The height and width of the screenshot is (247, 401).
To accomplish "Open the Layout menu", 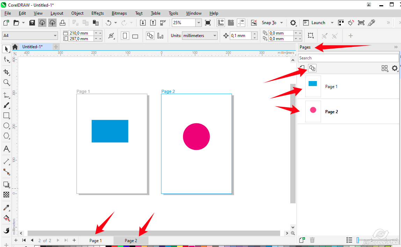I will pyautogui.click(x=57, y=13).
